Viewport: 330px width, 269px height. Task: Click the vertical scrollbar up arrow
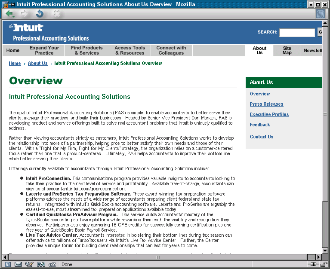point(325,23)
